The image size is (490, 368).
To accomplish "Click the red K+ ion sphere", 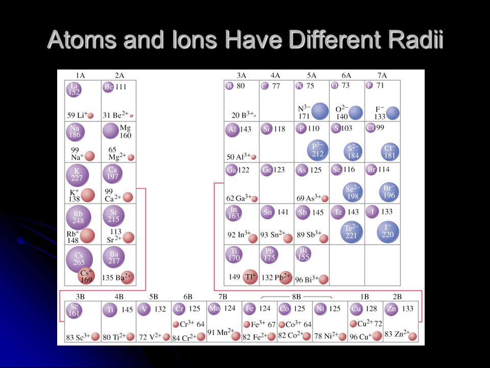I will (88, 195).
